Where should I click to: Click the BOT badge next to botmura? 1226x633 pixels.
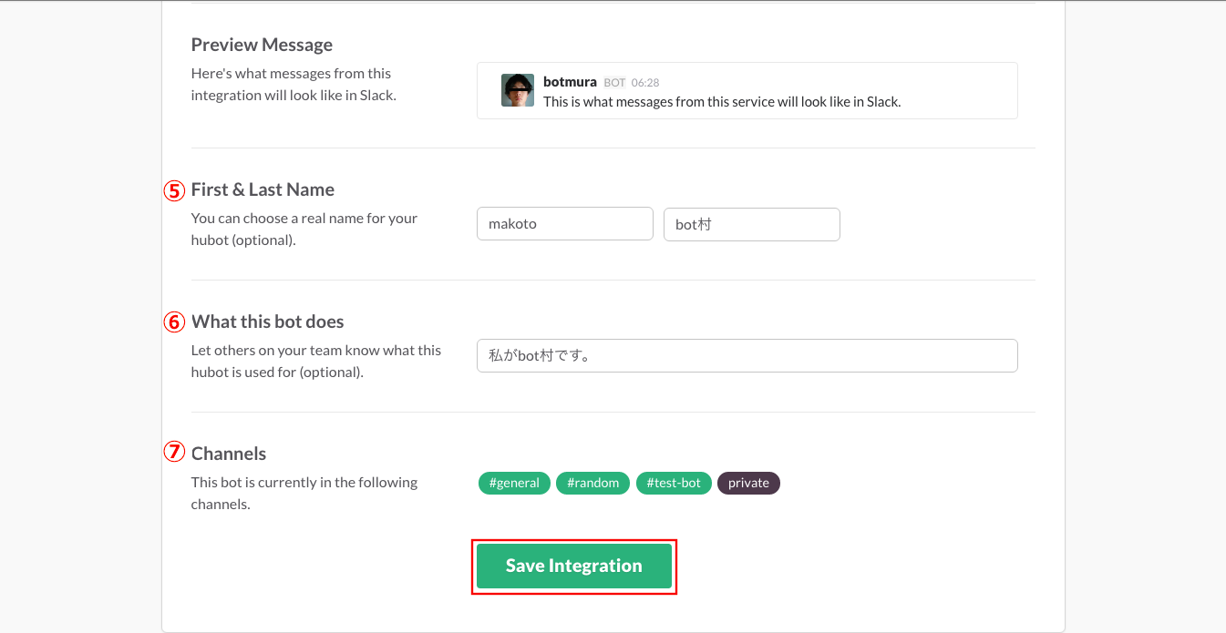614,83
